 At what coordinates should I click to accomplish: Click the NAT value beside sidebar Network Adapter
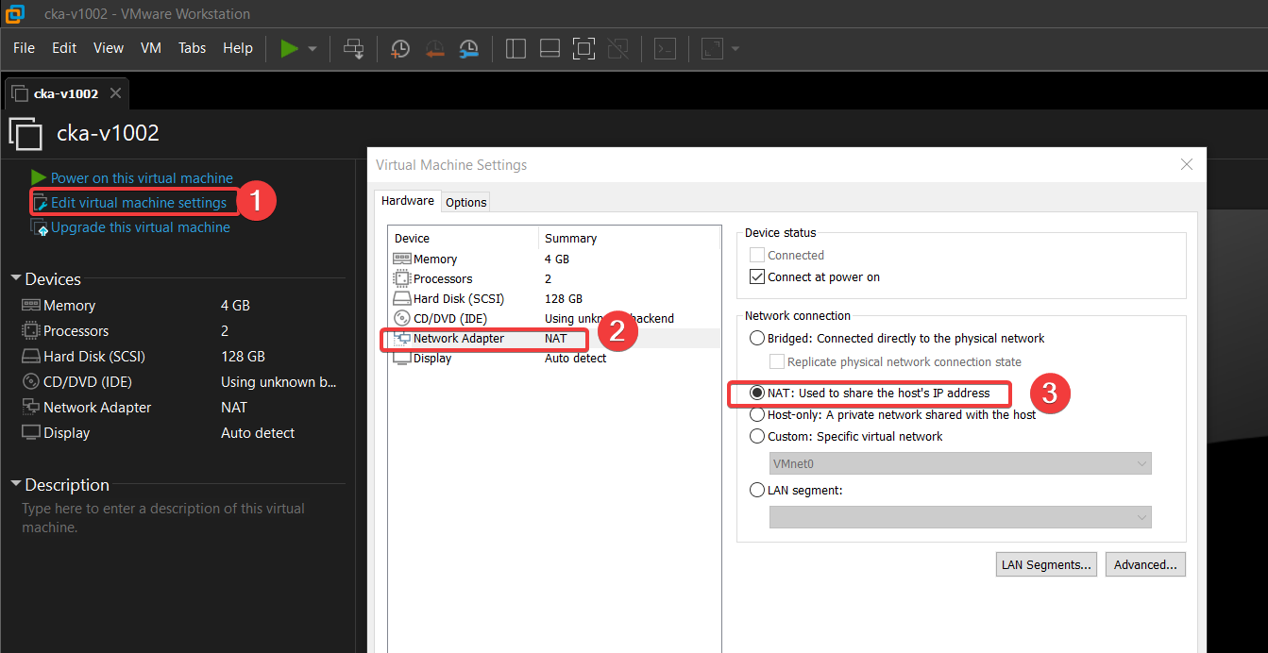click(234, 408)
